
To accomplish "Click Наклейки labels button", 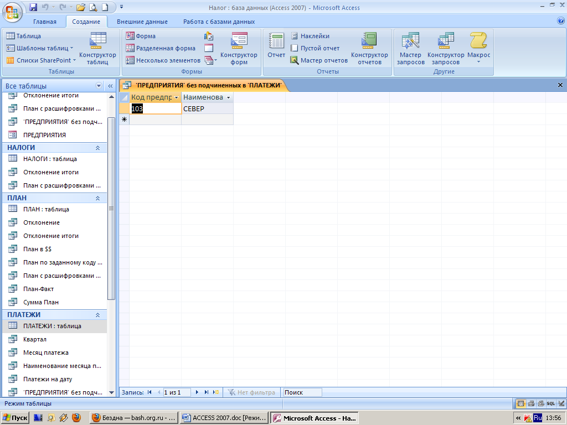I will tap(310, 36).
